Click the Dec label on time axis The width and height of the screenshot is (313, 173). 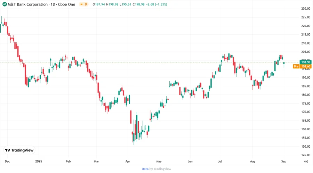pos(7,161)
